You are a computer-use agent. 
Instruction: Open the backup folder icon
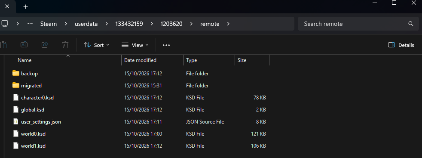pyautogui.click(x=16, y=73)
